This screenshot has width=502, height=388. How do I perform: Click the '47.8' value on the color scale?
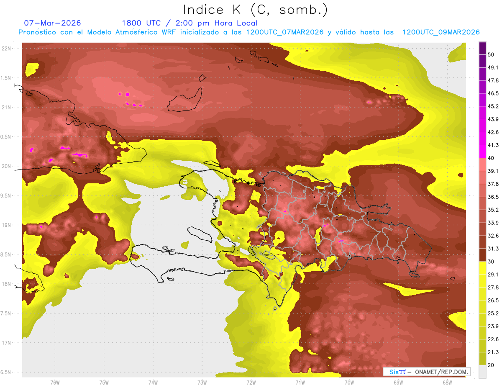pyautogui.click(x=493, y=80)
